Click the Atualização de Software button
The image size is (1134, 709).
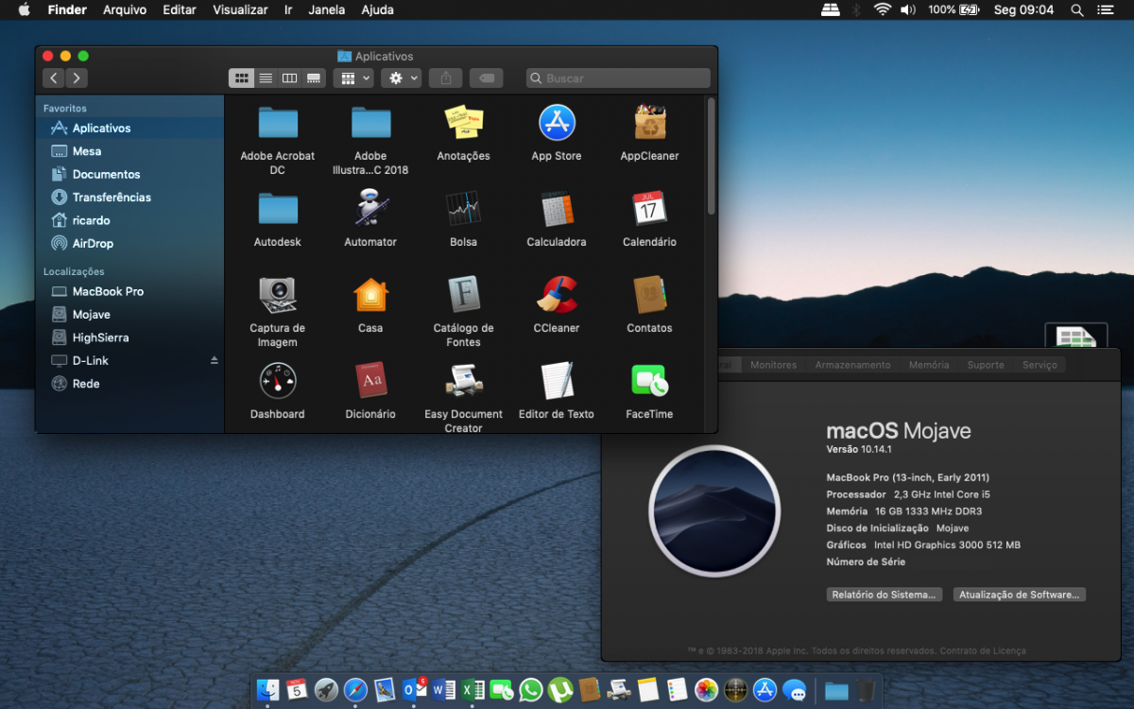[1020, 595]
